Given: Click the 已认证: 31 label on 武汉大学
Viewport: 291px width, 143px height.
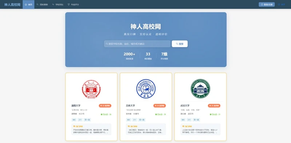Looking at the screenshot, I should coord(215,114).
